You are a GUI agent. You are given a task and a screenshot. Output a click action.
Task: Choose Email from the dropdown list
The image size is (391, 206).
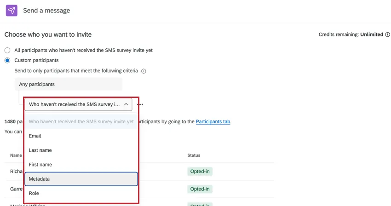[x=81, y=136]
